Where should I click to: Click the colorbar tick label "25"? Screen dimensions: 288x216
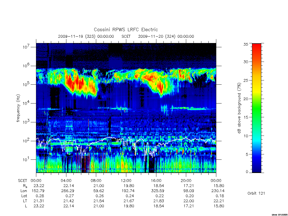tap(246, 80)
